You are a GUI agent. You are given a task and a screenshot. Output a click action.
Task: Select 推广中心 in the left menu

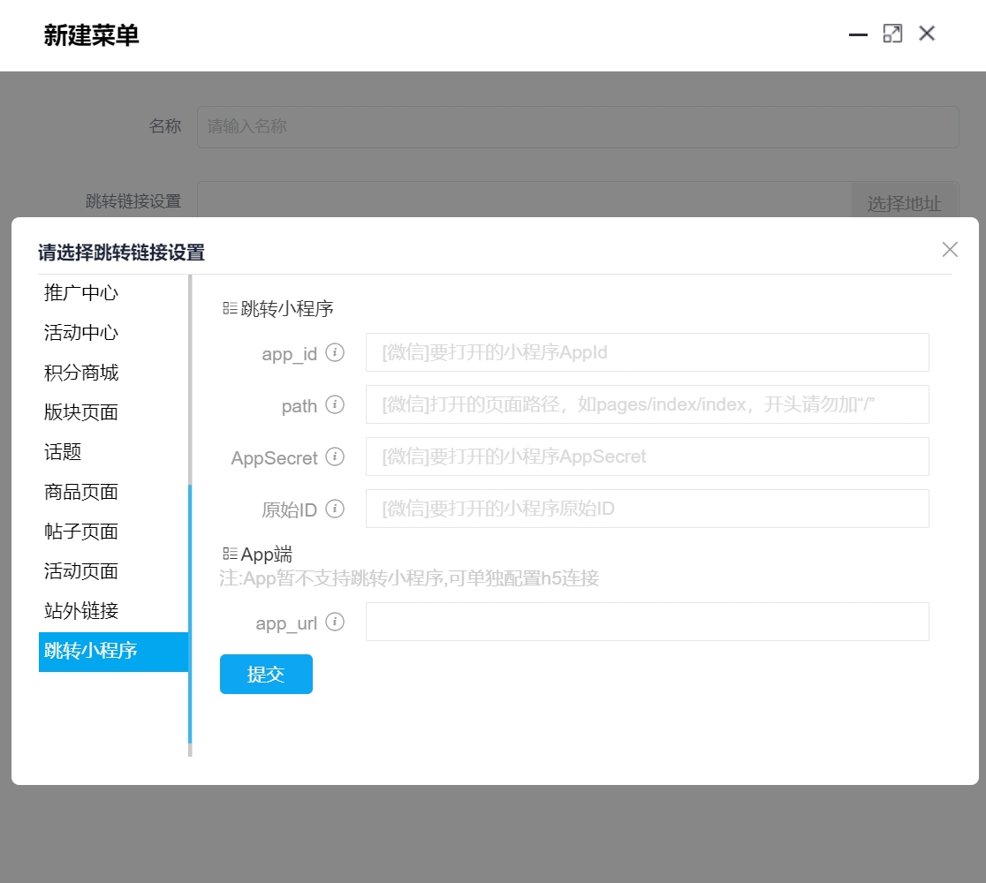click(113, 293)
